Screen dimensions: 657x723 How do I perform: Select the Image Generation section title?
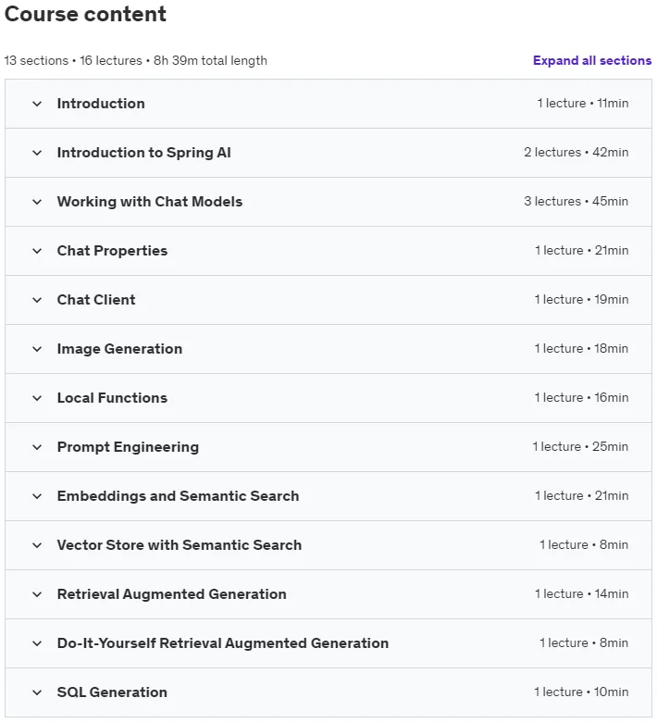[x=119, y=349]
